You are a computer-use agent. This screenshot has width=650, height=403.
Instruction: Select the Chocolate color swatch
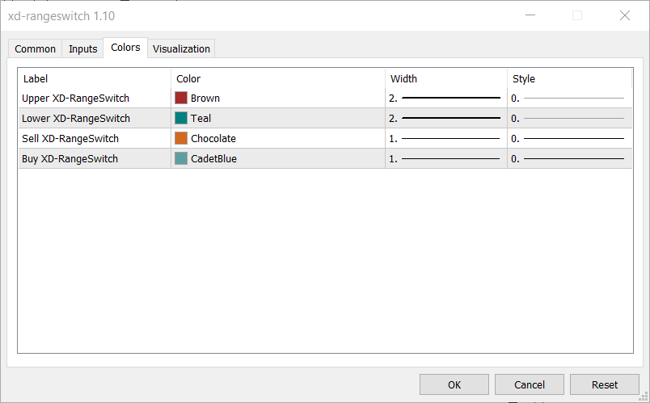coord(181,138)
